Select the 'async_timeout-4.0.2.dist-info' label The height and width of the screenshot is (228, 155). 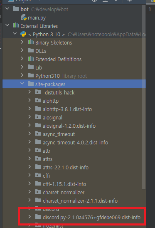[75, 142]
